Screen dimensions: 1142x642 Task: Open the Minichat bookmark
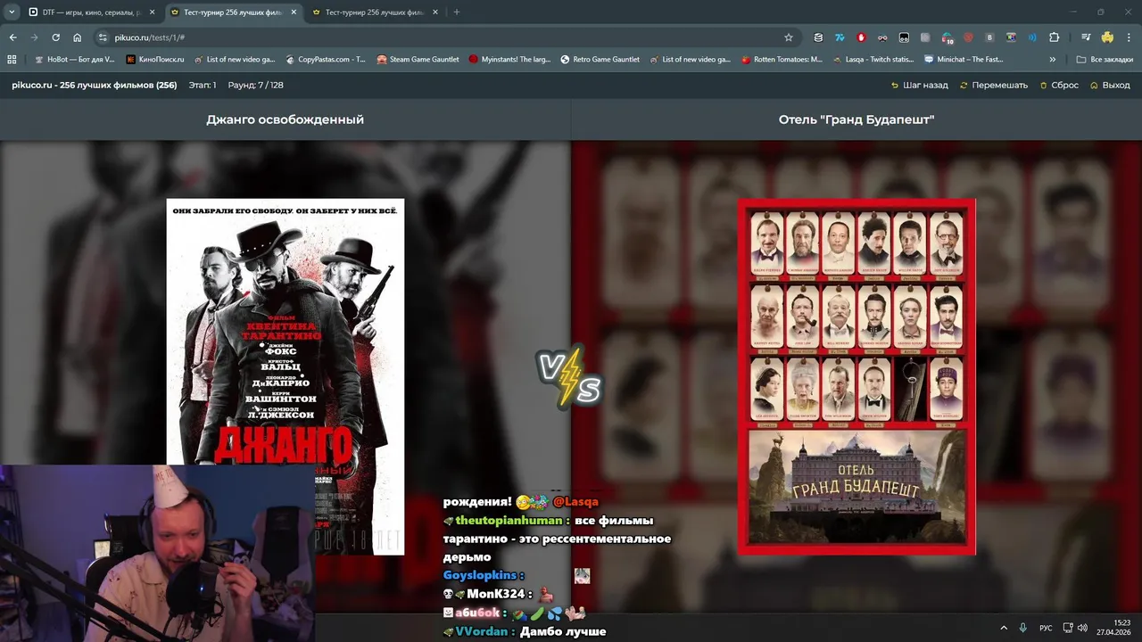[x=964, y=60]
